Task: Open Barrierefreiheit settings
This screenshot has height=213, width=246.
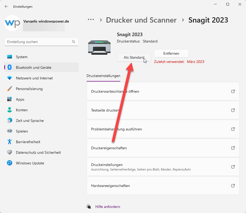Action: (41, 142)
